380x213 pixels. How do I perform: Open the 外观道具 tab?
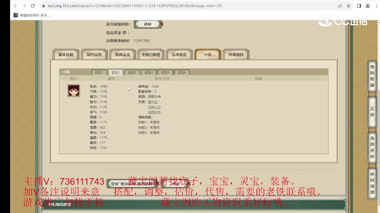[x=236, y=54]
